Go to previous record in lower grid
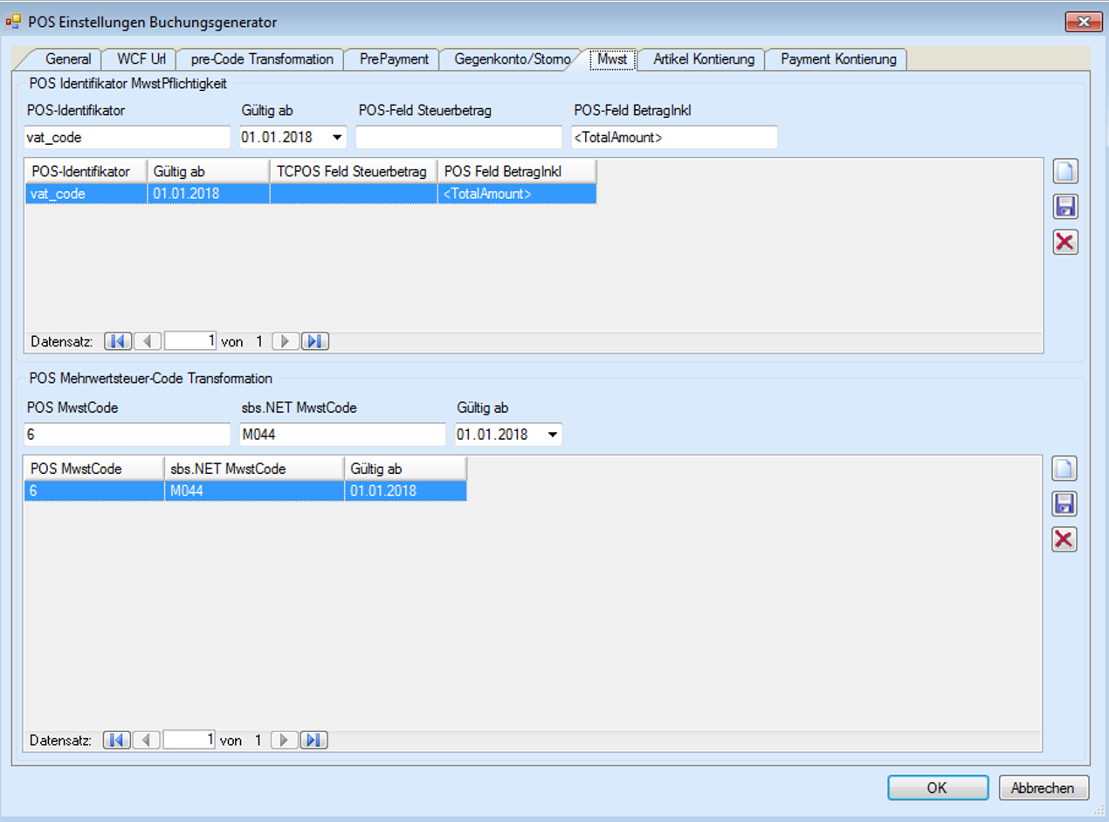The width and height of the screenshot is (1109, 822). [146, 740]
